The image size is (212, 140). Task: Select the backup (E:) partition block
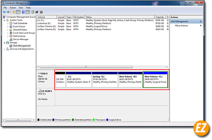(x=104, y=79)
